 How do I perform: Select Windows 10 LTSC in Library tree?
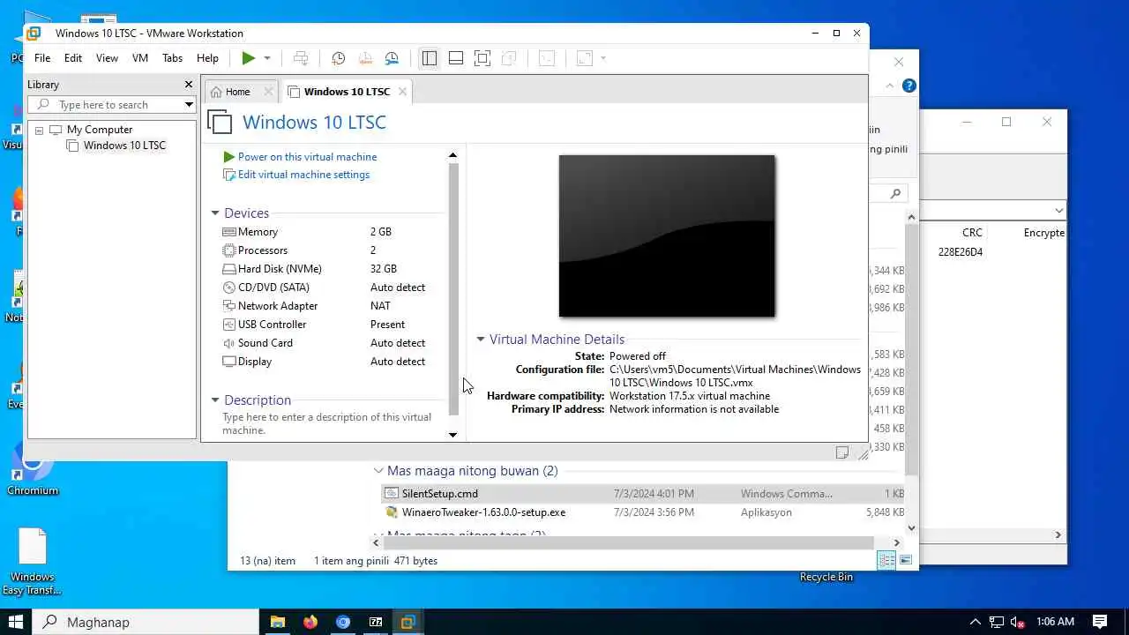coord(124,146)
